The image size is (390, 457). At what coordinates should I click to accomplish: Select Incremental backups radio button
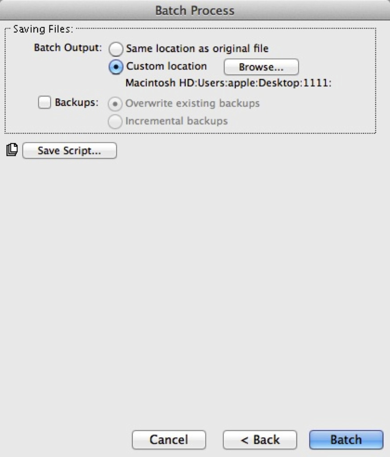tap(115, 122)
